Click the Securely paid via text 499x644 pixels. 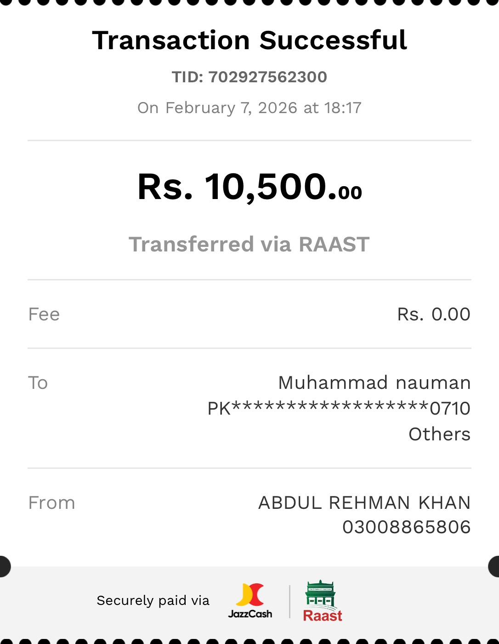click(153, 600)
